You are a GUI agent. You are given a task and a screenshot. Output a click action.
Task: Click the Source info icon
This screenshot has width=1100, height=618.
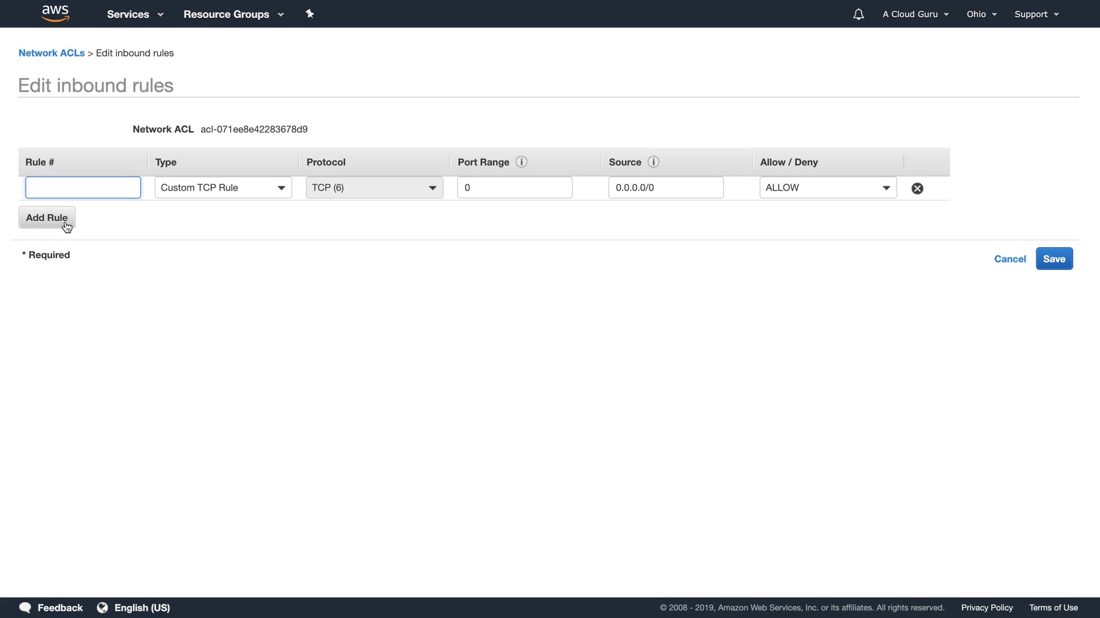point(653,162)
